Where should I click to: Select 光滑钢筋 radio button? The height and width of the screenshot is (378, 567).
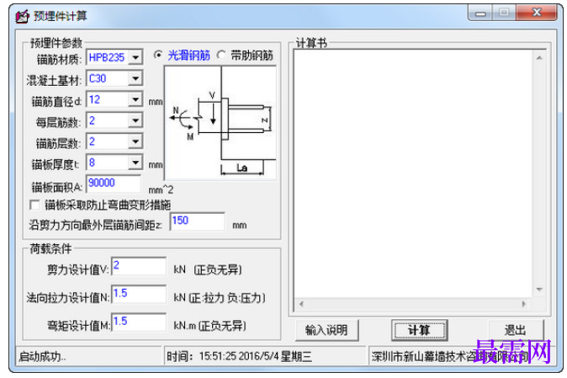157,55
